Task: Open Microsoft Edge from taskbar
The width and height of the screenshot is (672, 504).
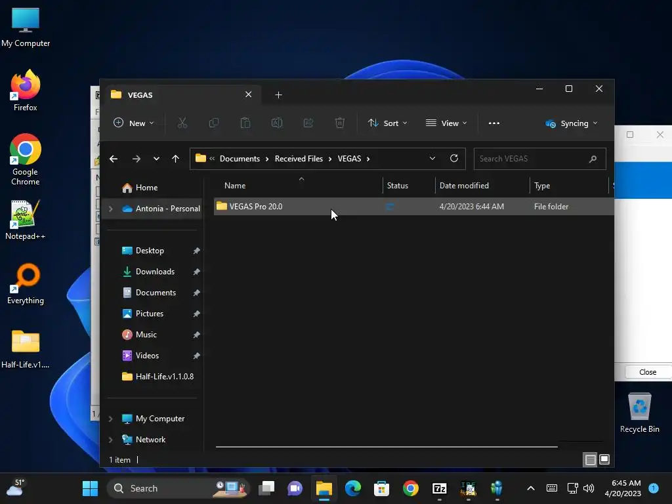Action: coord(352,488)
